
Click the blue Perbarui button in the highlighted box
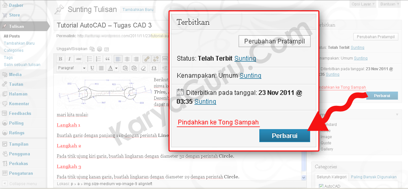coord(284,136)
